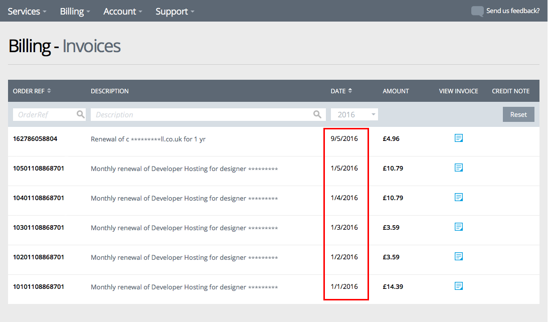Open invoice icon for order 10401108868701
Image resolution: width=548 pixels, height=322 pixels.
tap(459, 197)
